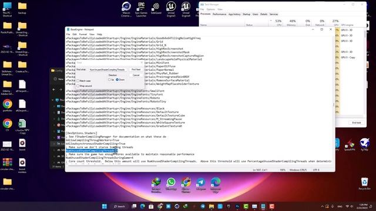This screenshot has height=211, width=376.
Task: Click Notepad horizontal scrollbar thumb
Action: [x=112, y=165]
